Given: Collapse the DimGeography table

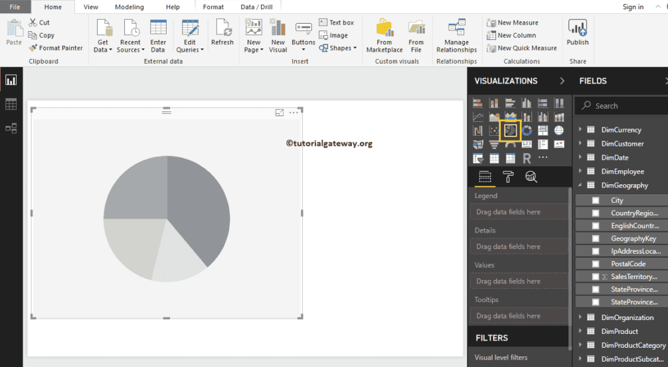Looking at the screenshot, I should (580, 185).
